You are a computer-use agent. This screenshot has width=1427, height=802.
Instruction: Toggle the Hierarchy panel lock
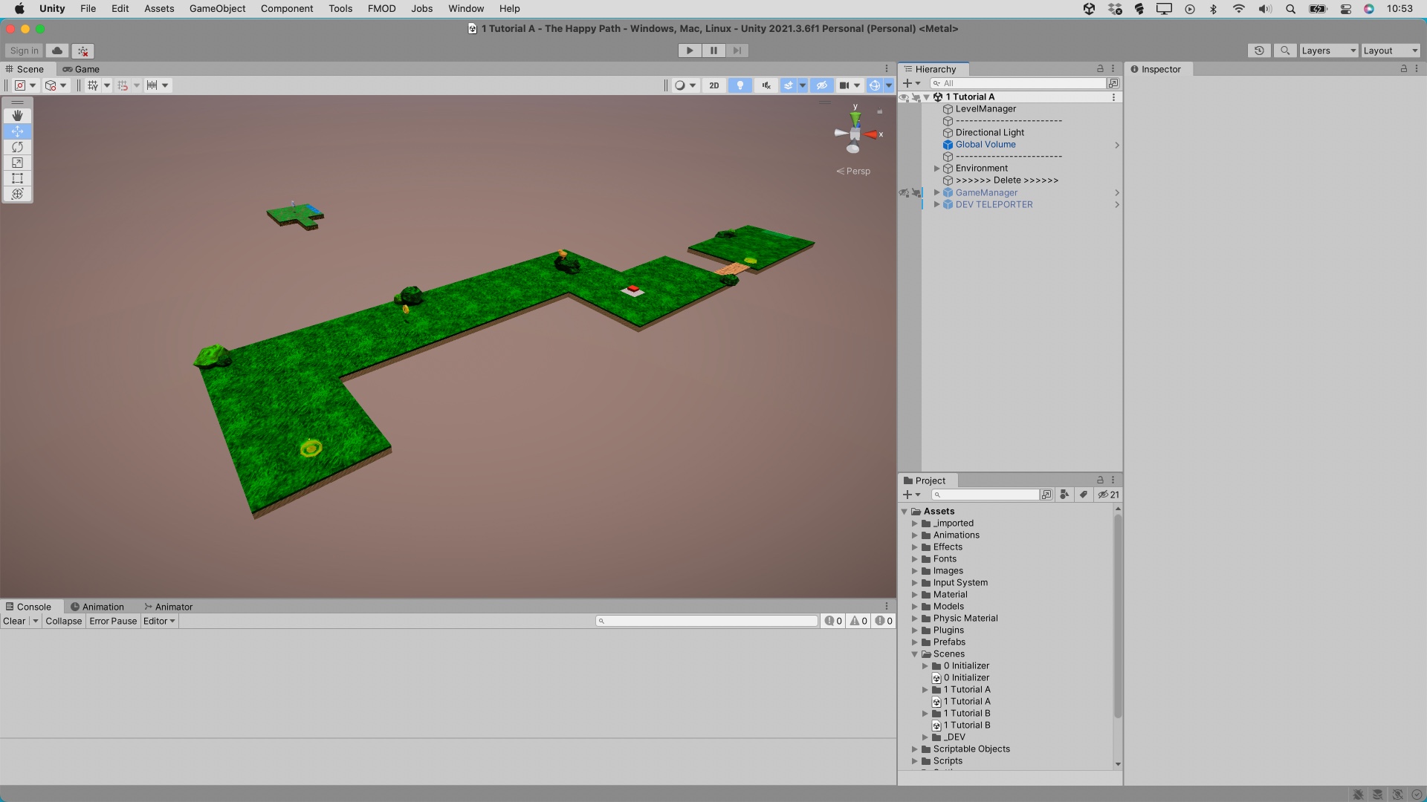tap(1100, 68)
